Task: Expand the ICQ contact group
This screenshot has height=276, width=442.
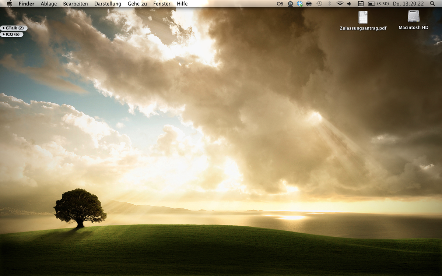Action: [x=12, y=34]
